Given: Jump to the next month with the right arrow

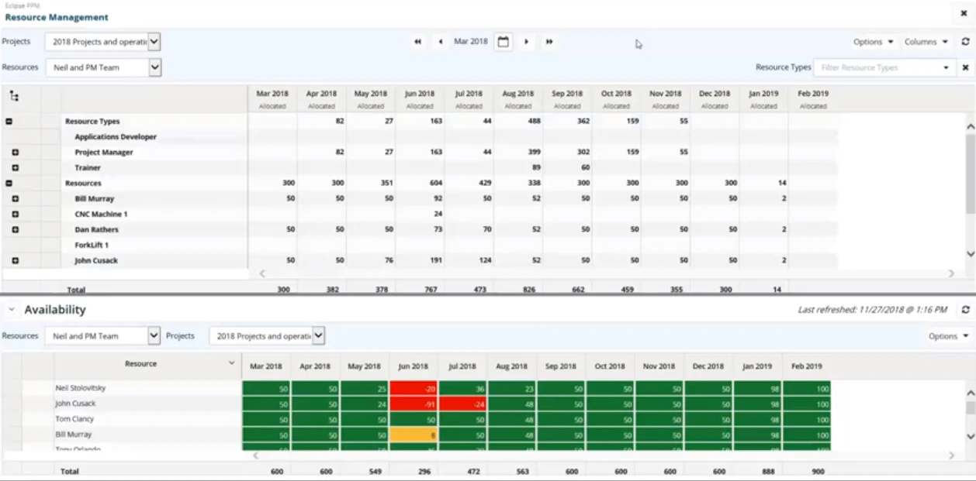Looking at the screenshot, I should click(527, 42).
